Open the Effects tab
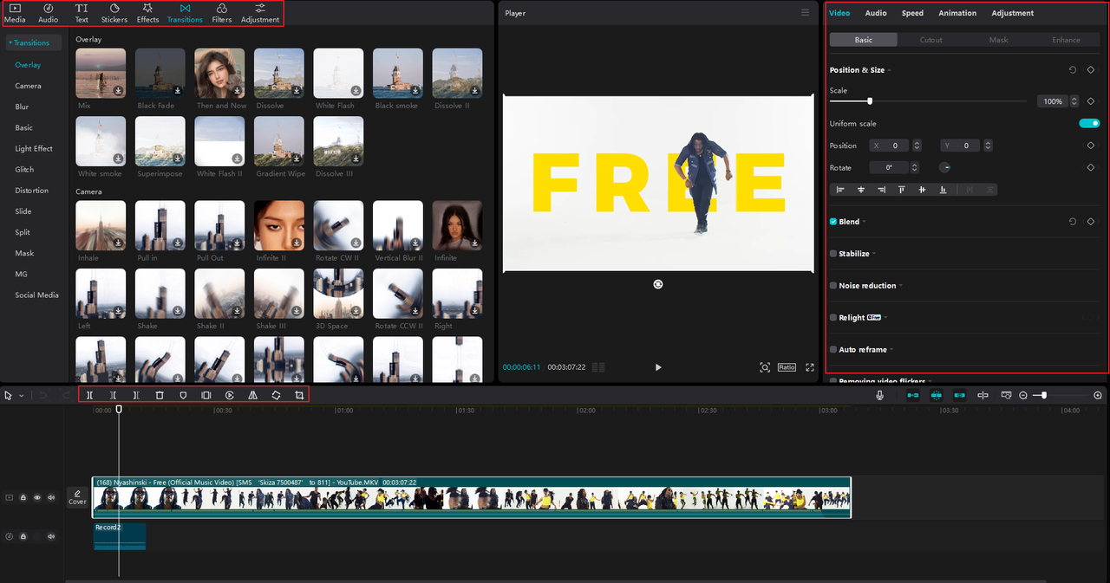This screenshot has height=583, width=1110. pos(148,13)
